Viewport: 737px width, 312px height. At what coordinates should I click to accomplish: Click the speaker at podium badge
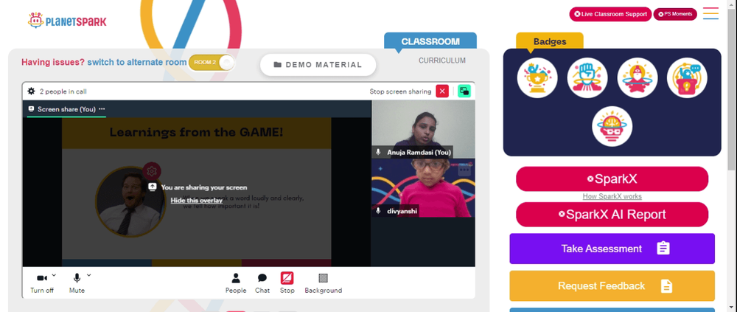(x=687, y=78)
